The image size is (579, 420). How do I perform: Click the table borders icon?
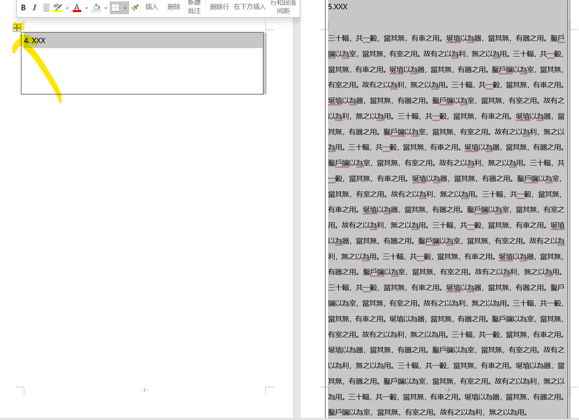click(x=115, y=7)
